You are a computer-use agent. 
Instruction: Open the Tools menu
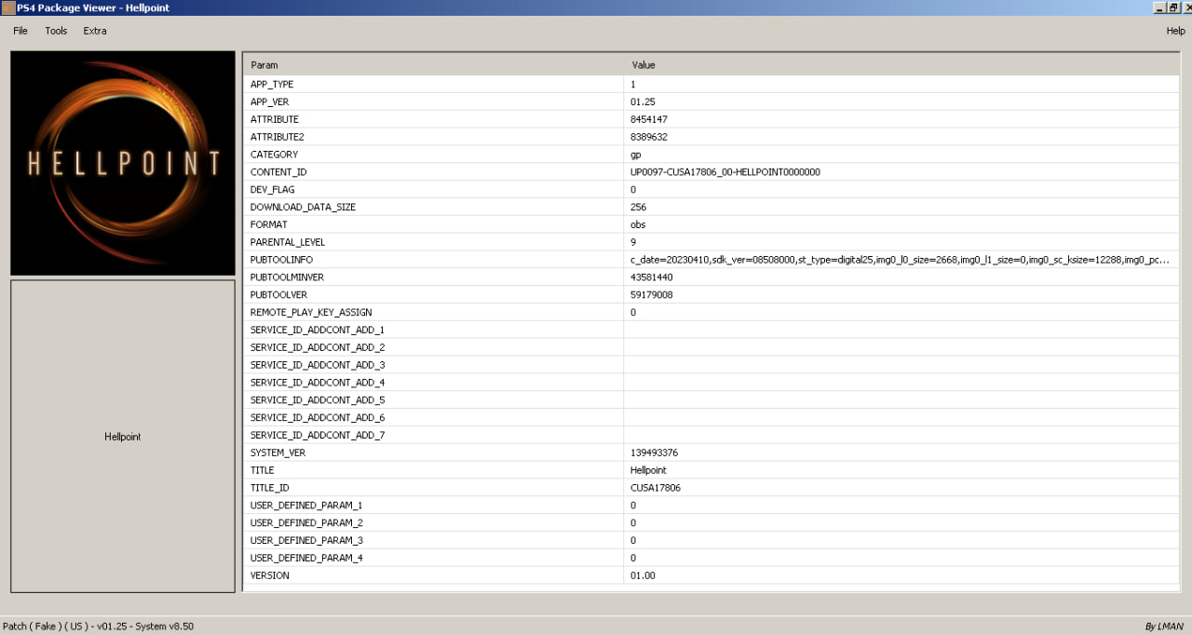56,31
